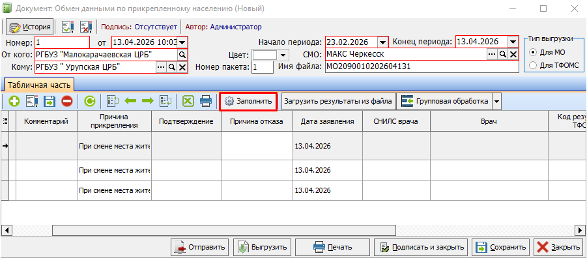This screenshot has height=260, width=587.
Task: Click the bottom Печать button
Action: pos(332,247)
